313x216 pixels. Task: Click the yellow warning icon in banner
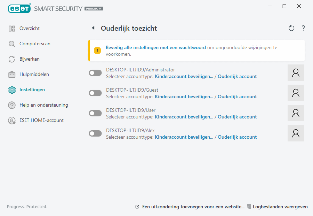(97, 51)
